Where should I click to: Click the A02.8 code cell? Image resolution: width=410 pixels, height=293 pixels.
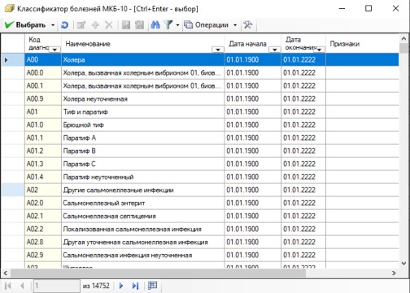point(43,242)
